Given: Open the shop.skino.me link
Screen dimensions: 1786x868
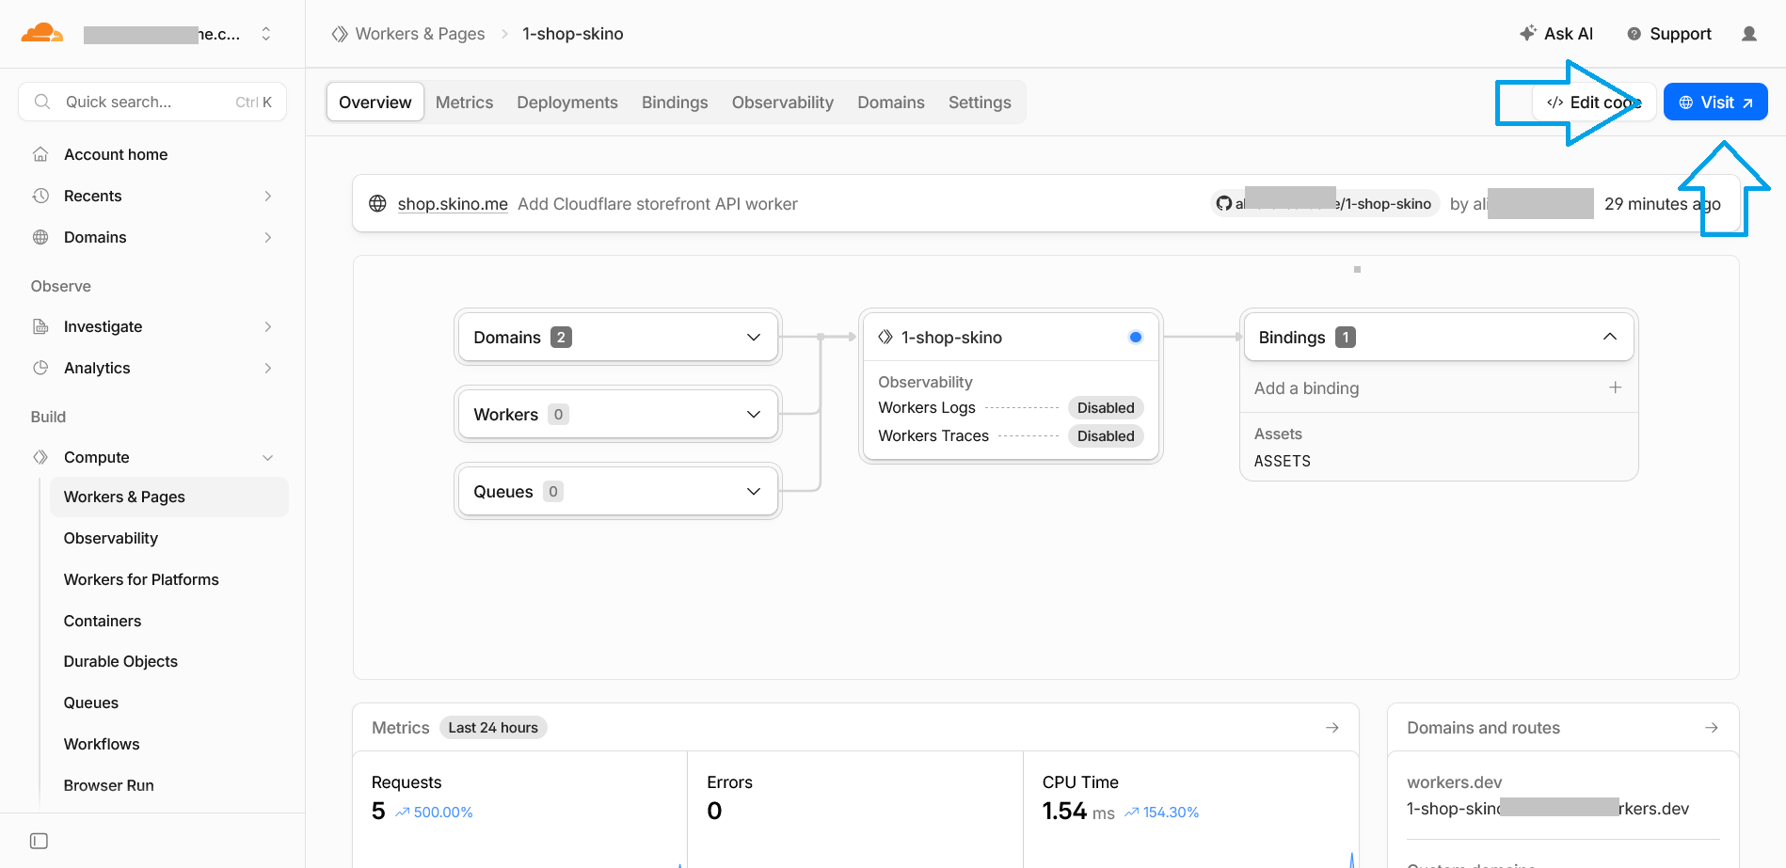Looking at the screenshot, I should 453,204.
